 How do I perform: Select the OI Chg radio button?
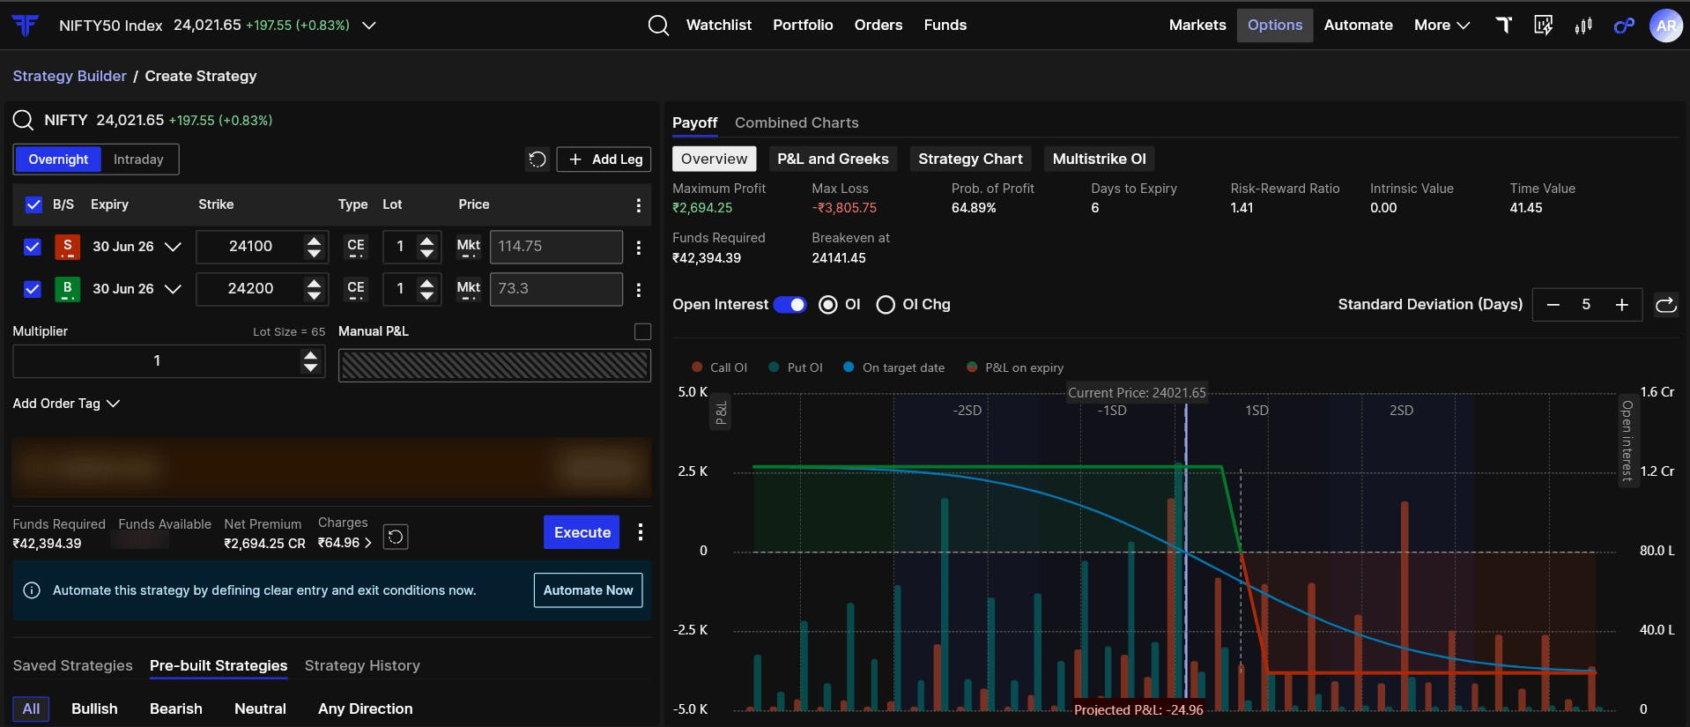coord(886,305)
